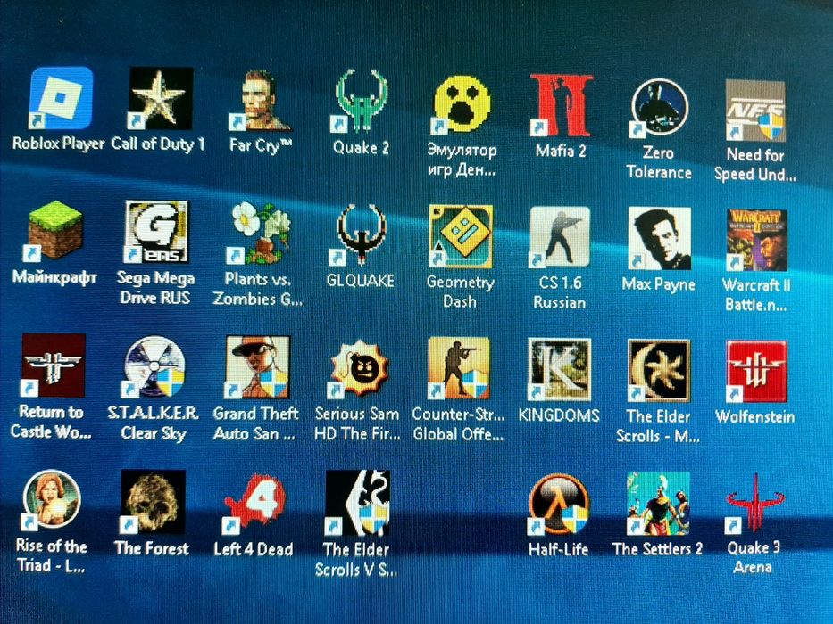Open the CS 1.6 Russian shortcut
The image size is (833, 624).
coord(560,237)
